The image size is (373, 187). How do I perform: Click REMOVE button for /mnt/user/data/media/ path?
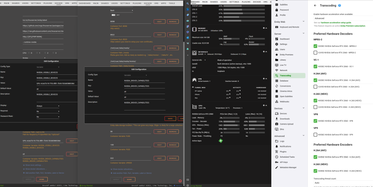pos(173,48)
